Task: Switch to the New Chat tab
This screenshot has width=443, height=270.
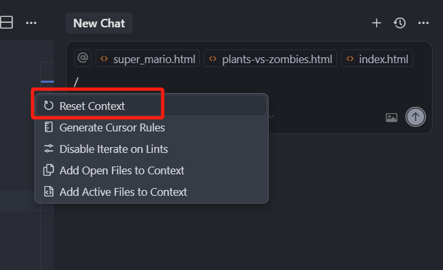Action: click(99, 23)
